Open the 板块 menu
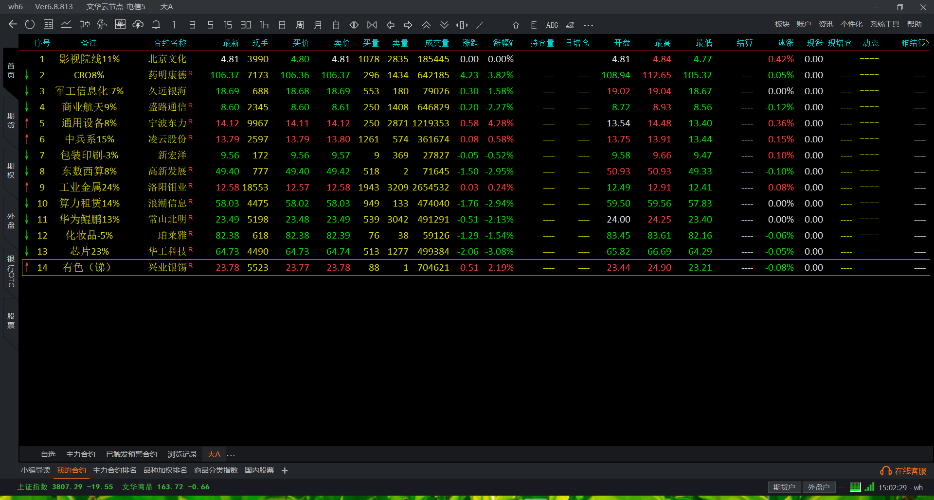Screen dimensions: 934x500 [x=782, y=24]
